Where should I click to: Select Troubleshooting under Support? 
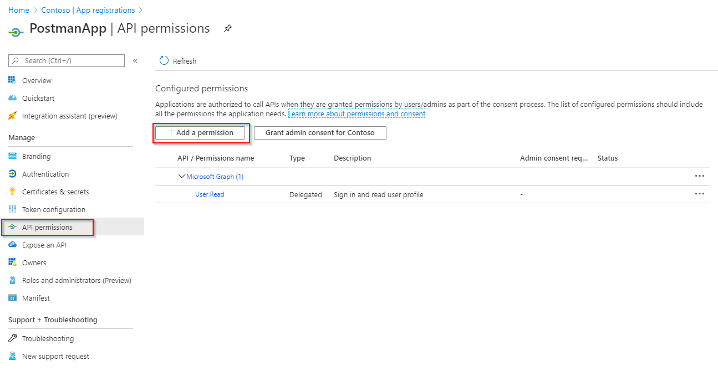coord(48,338)
